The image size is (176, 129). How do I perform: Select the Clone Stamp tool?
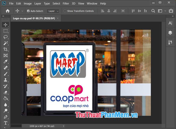tap(6, 80)
